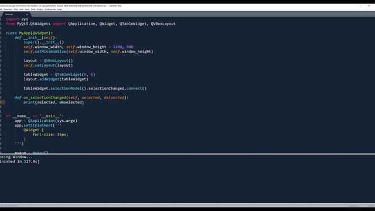375x211 pixels.
Task: Click the '__main__' string
Action: click(50, 116)
